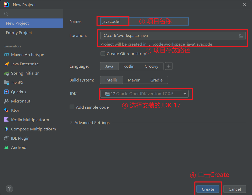Open the Java Enterprise generator
This screenshot has width=252, height=195.
[32, 64]
